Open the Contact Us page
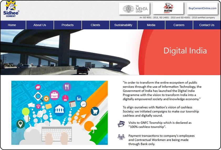This screenshot has height=150, width=221. tap(207, 25)
